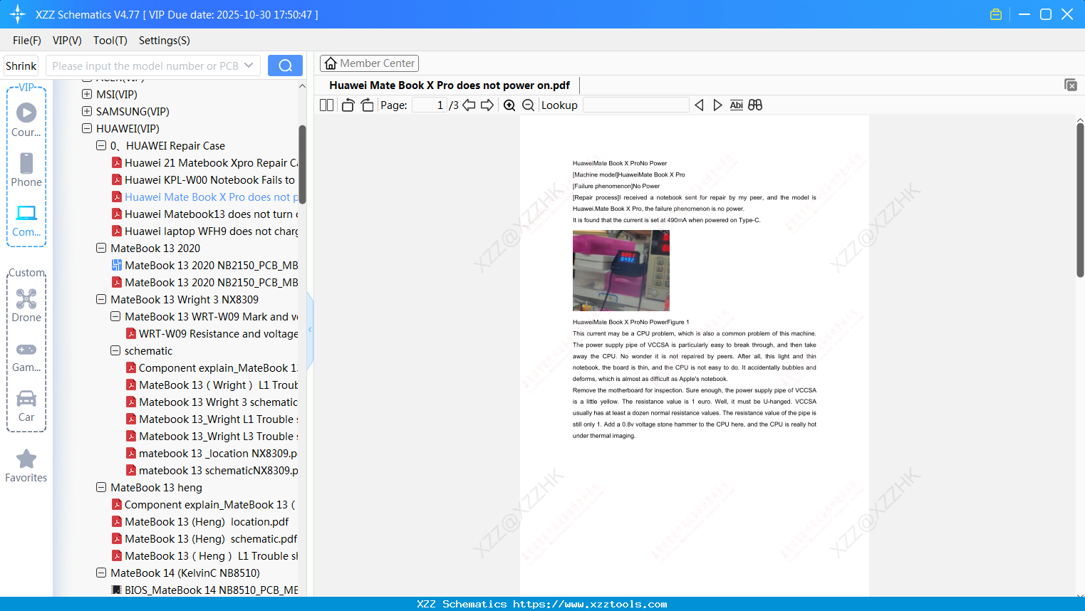
Task: Expand the SAMSUNG(VIP) tree node
Action: (x=87, y=111)
